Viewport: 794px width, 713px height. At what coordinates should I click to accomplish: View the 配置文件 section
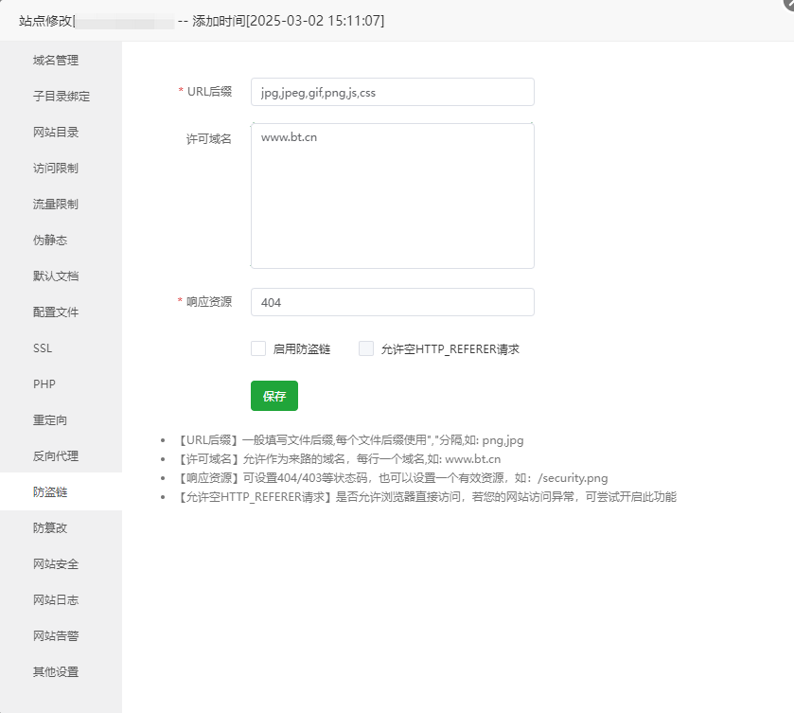click(x=62, y=312)
